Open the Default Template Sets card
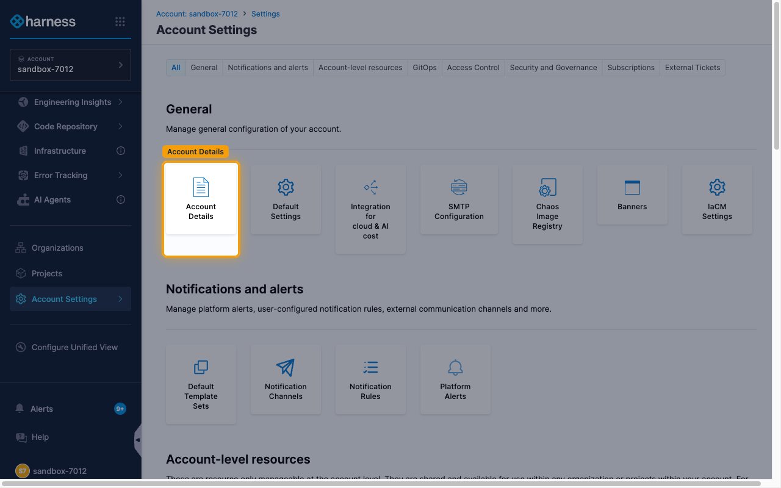Screen dimensions: 781x488 coord(201,384)
